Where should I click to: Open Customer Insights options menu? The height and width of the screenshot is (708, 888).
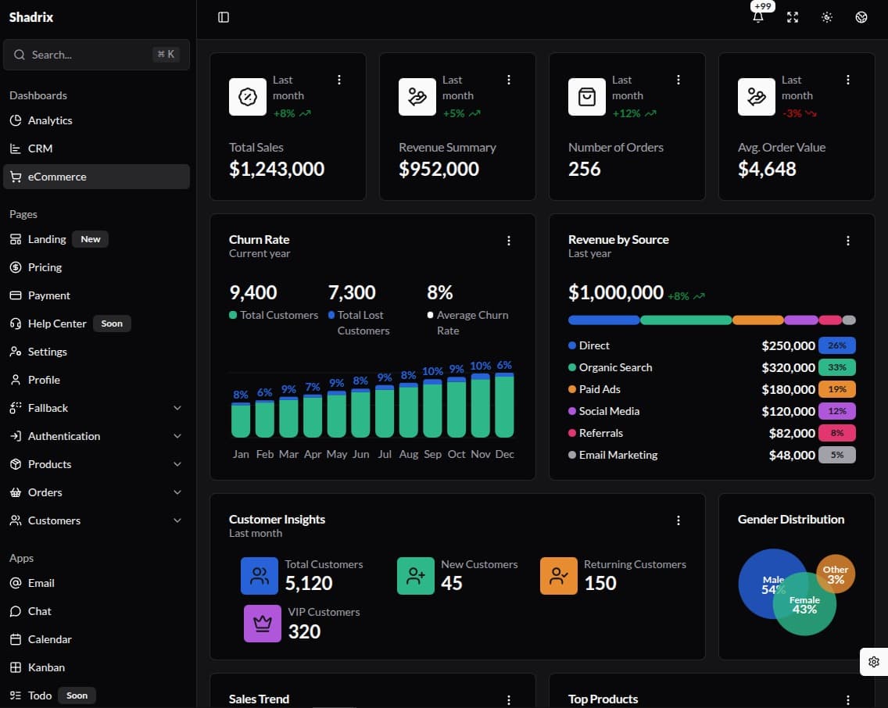679,520
